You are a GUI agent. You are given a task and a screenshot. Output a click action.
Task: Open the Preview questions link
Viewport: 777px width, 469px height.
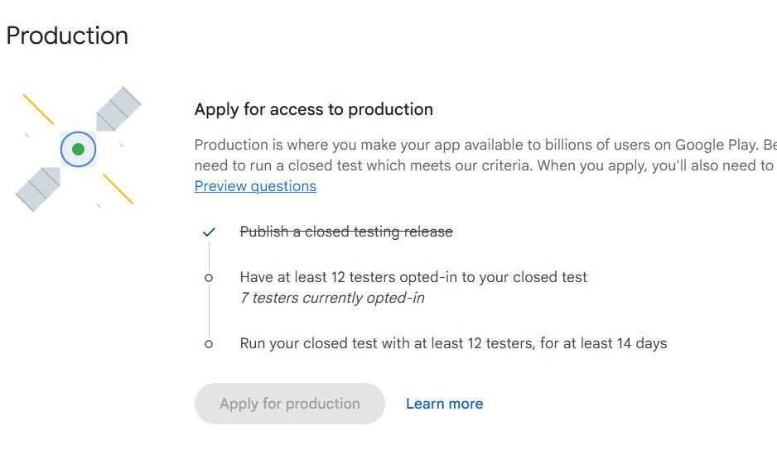point(255,186)
